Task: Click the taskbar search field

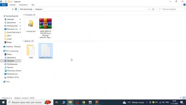Action: (30, 102)
